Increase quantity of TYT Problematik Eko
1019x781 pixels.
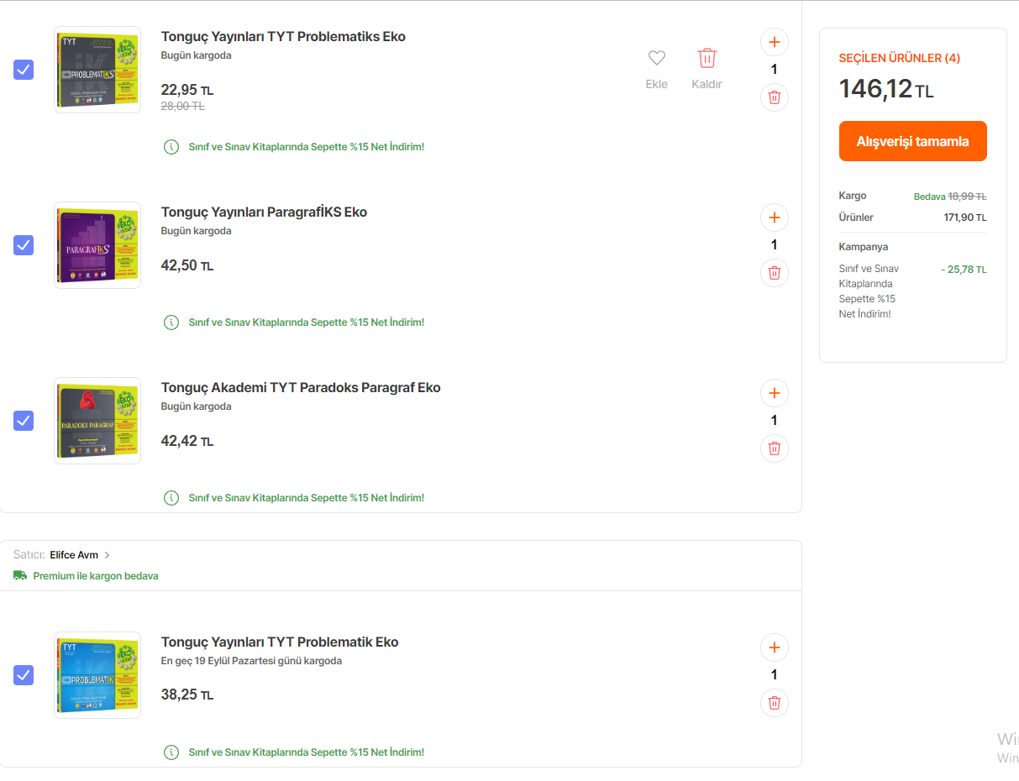[774, 647]
